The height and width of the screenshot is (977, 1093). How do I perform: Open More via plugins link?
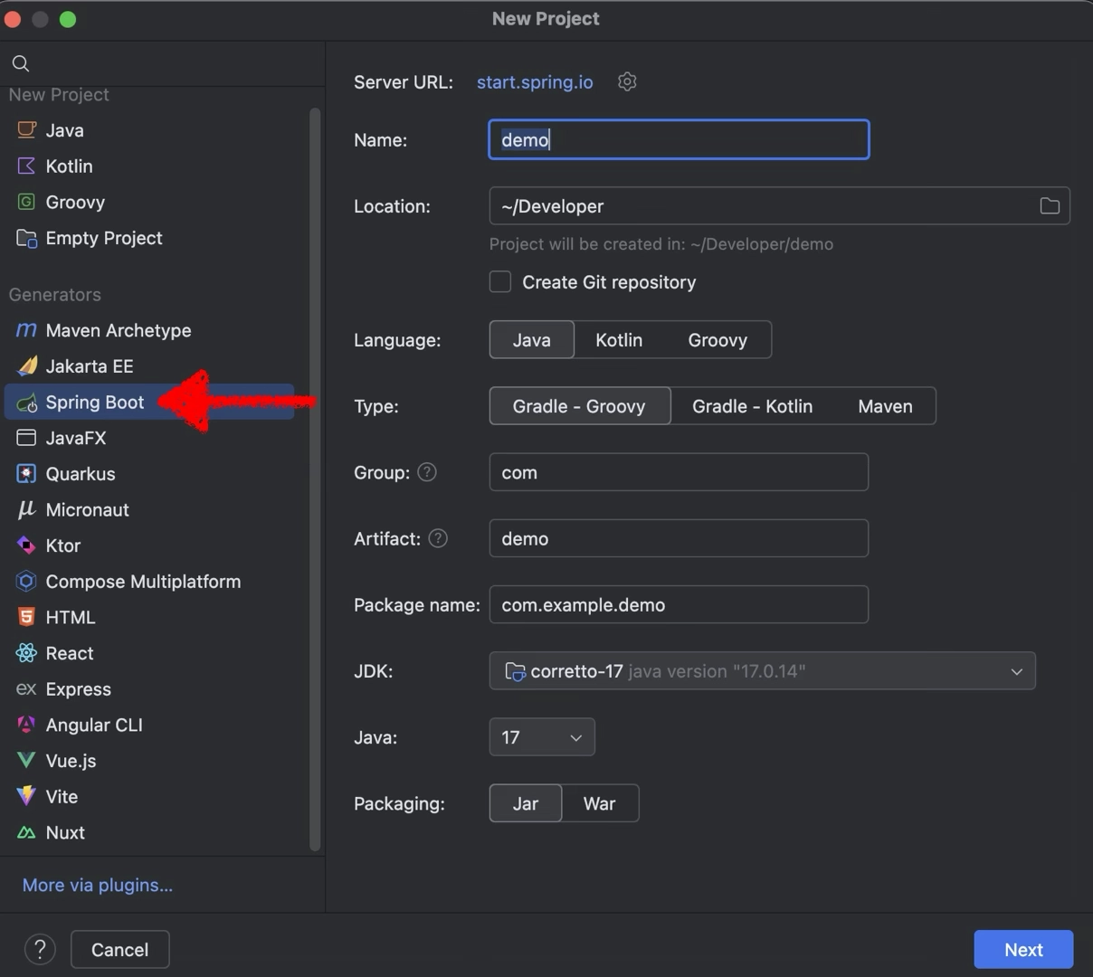pyautogui.click(x=98, y=886)
